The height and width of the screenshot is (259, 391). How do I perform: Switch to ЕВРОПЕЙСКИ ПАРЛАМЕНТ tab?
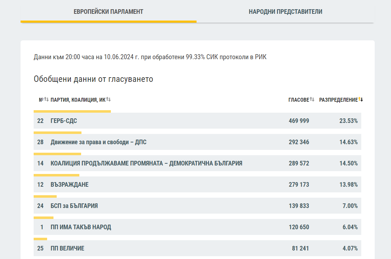coord(108,12)
